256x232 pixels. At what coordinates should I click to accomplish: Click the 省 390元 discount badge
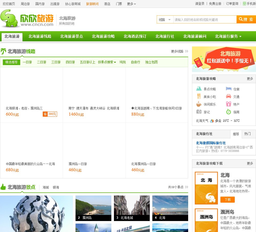pos(50,114)
